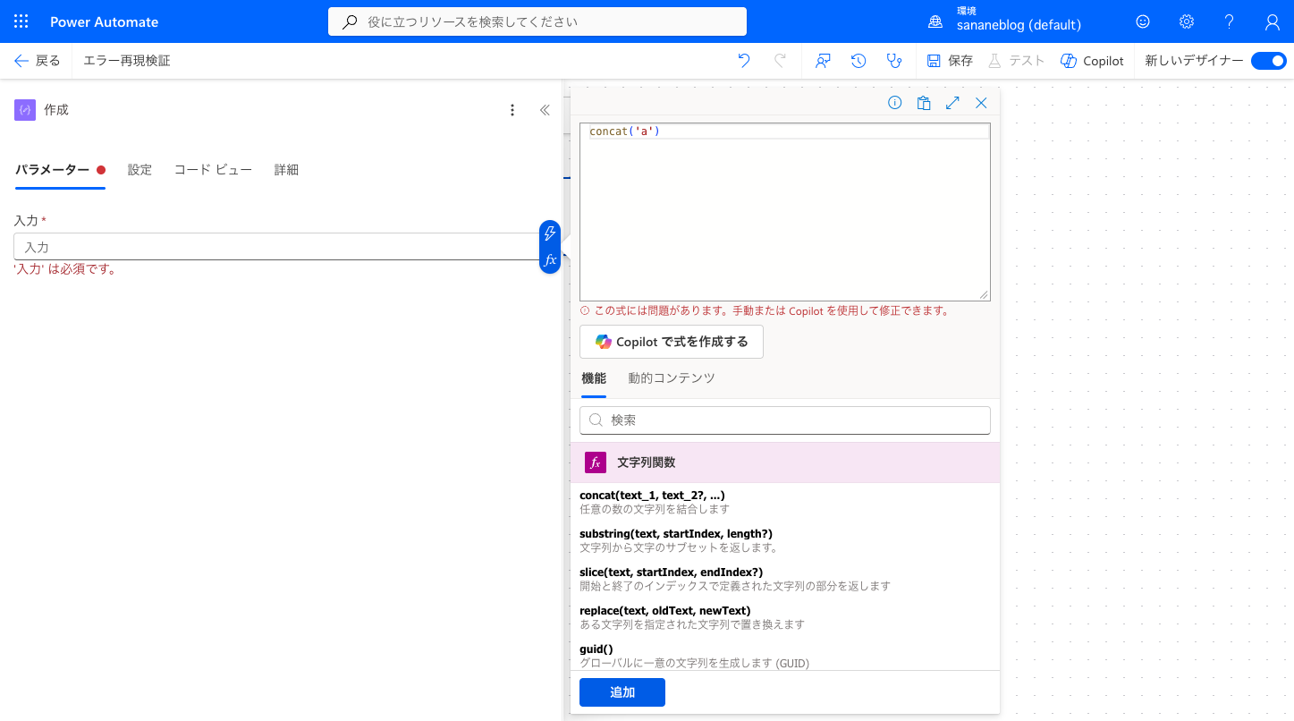
Task: Click the environment icon beside sananeblog
Action: (x=935, y=21)
